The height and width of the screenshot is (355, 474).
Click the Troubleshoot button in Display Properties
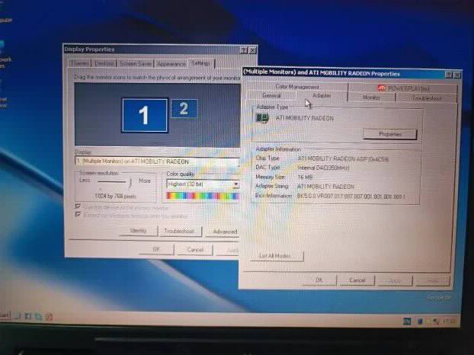(179, 231)
